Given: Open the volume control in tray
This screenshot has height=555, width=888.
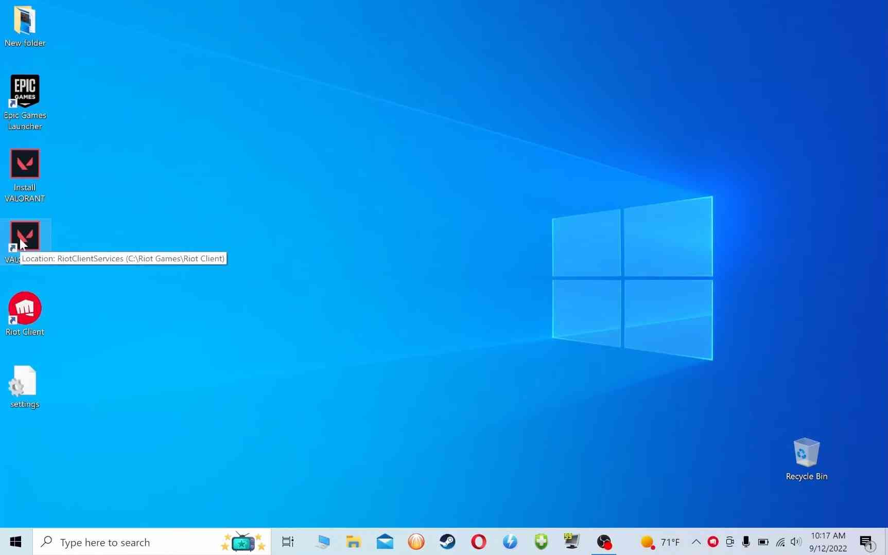Looking at the screenshot, I should coord(796,542).
